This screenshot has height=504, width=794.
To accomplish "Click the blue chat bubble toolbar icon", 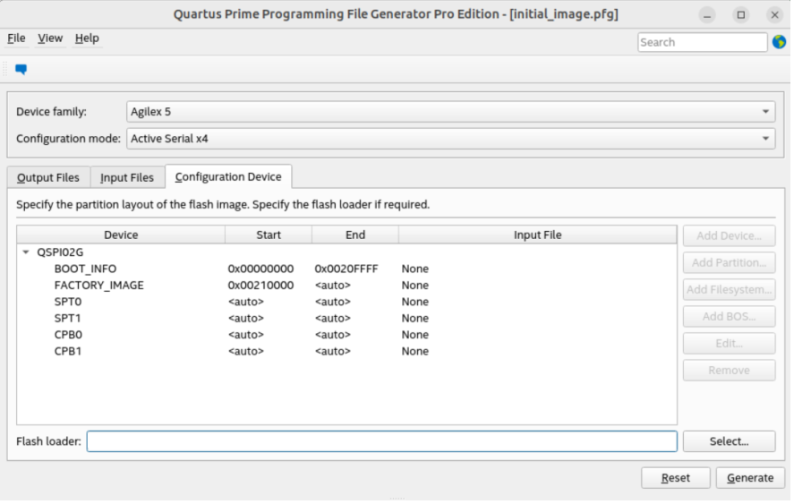I will coord(21,69).
